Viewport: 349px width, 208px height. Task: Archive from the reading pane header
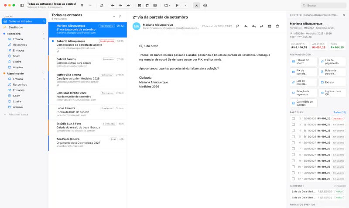pyautogui.click(x=270, y=26)
